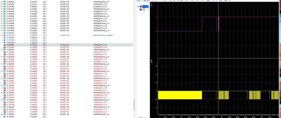281x118 pixels.
Task: Click the envelope icon of row 15.080570
Action: click(x=4, y=78)
